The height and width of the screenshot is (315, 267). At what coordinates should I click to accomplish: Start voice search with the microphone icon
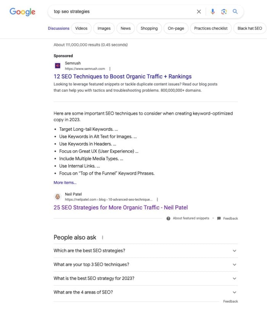tap(213, 11)
